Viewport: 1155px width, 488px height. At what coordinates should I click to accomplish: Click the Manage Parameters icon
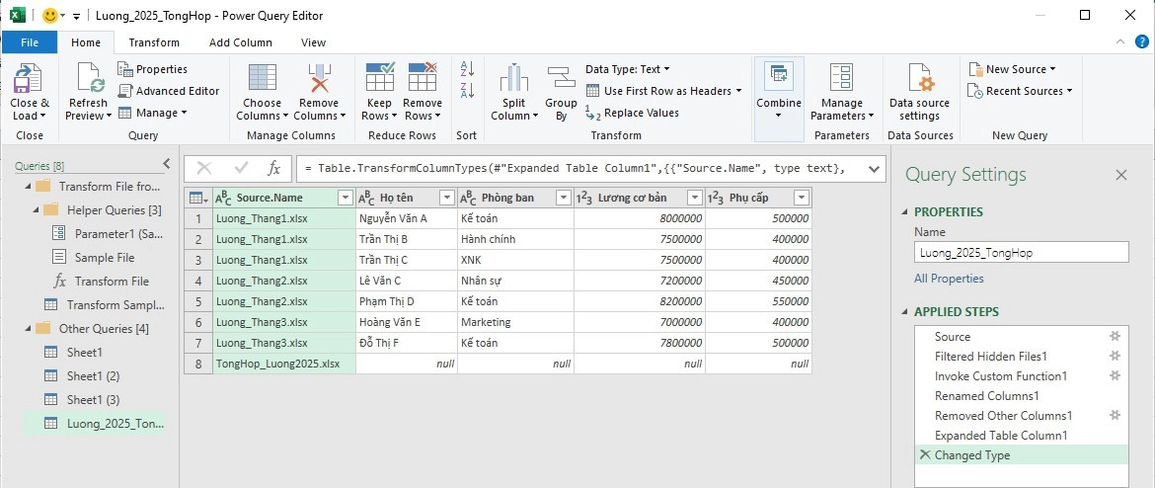pyautogui.click(x=841, y=79)
